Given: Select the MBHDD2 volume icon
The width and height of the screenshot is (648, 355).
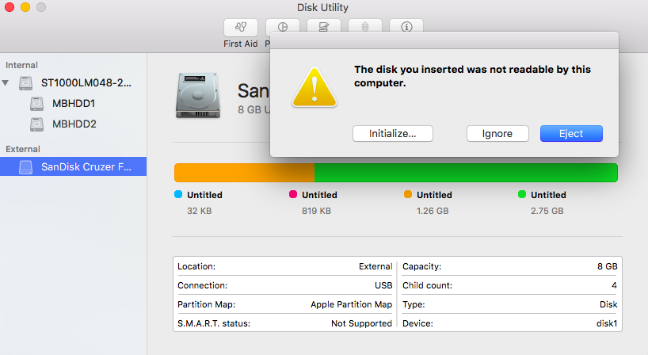Looking at the screenshot, I should click(36, 124).
